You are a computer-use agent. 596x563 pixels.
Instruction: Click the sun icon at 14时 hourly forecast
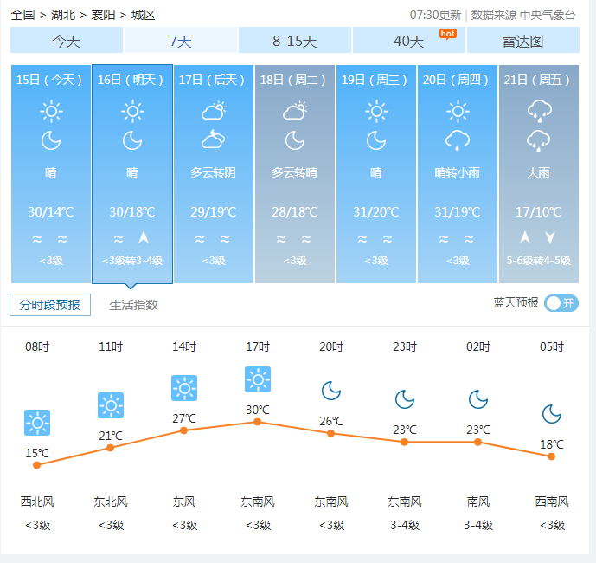184,388
